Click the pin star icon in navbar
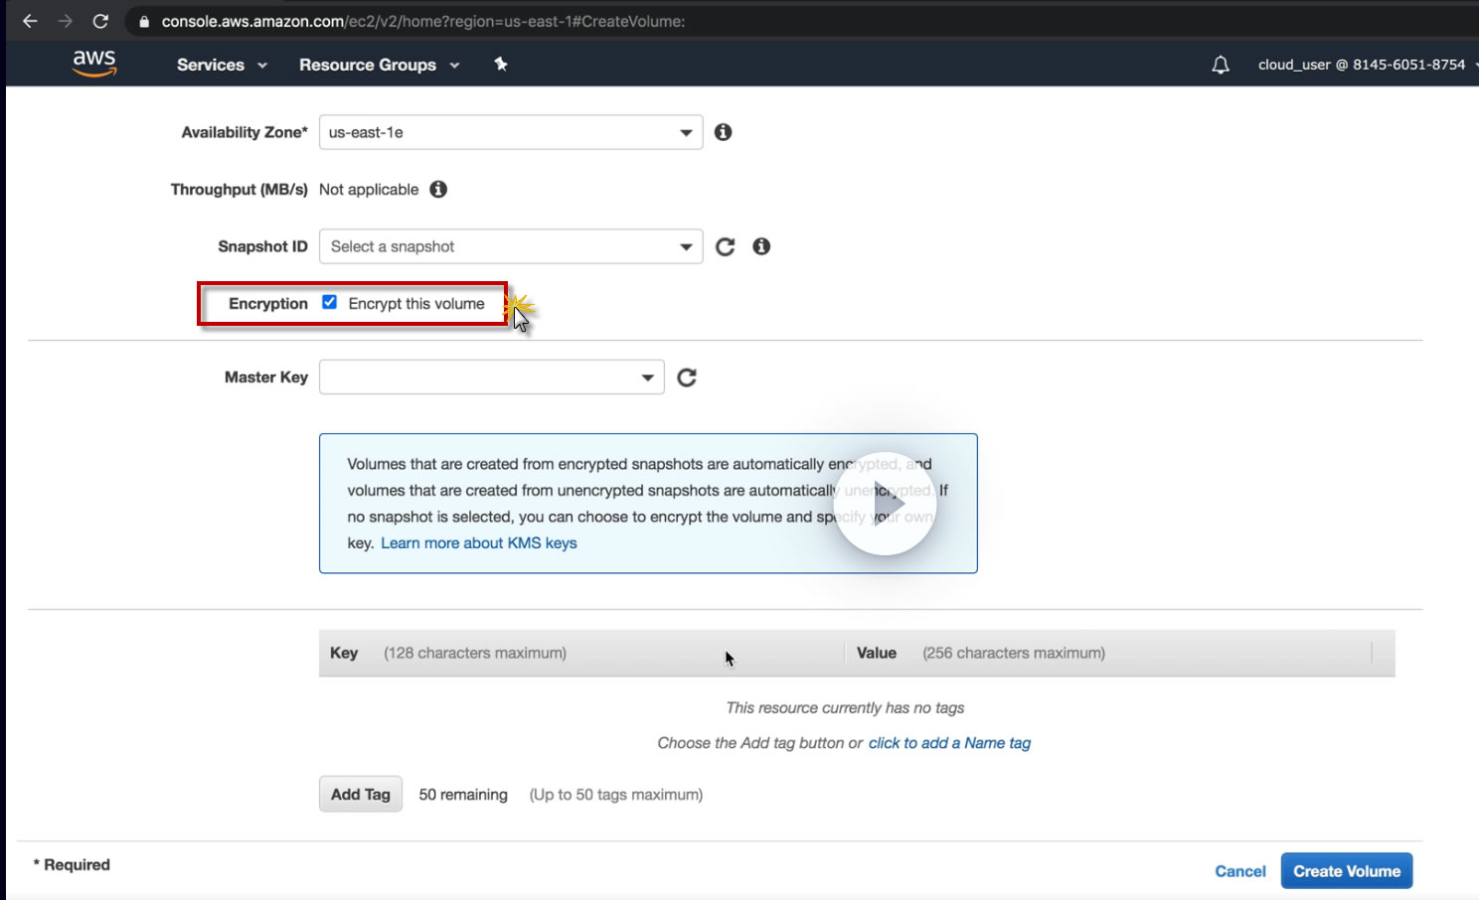The width and height of the screenshot is (1479, 900). [x=501, y=65]
